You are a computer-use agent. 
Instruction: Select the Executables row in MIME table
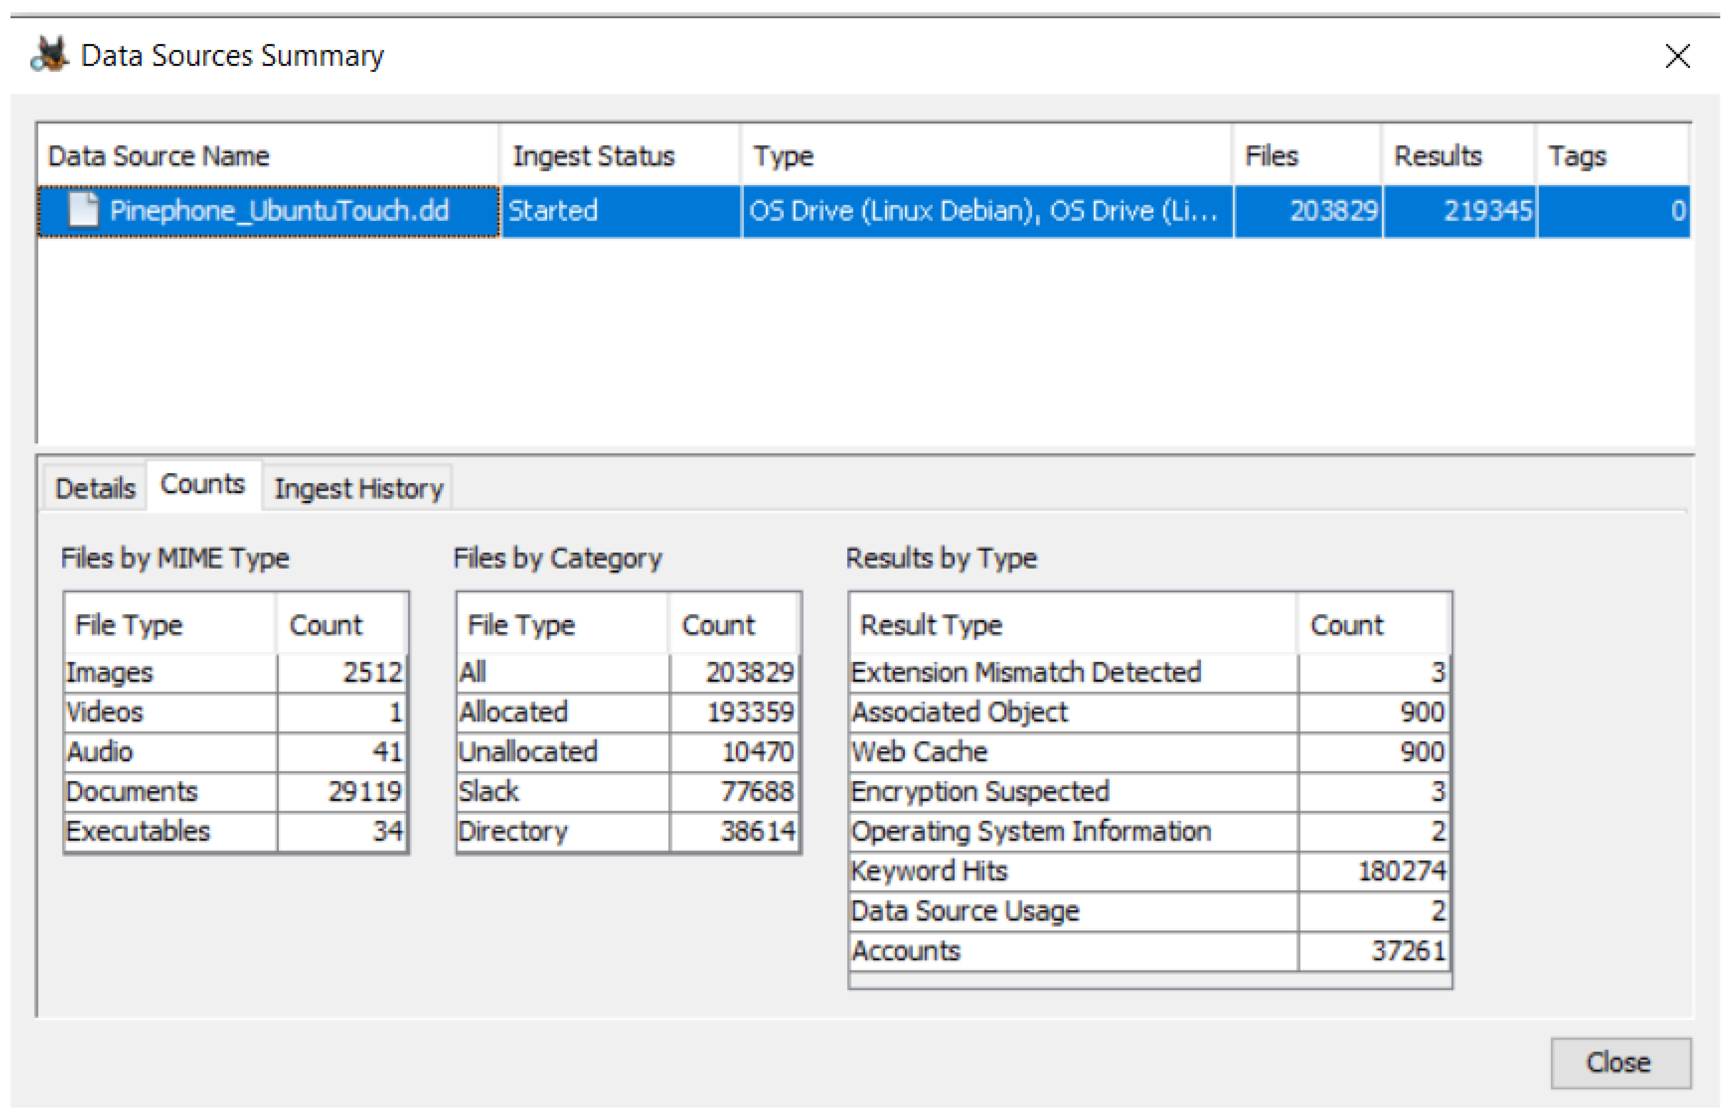(235, 831)
